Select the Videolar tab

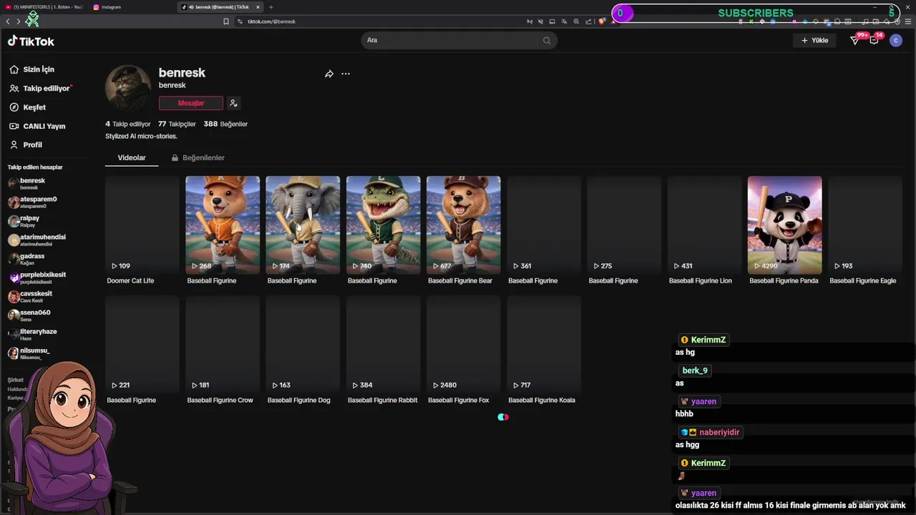pyautogui.click(x=132, y=157)
